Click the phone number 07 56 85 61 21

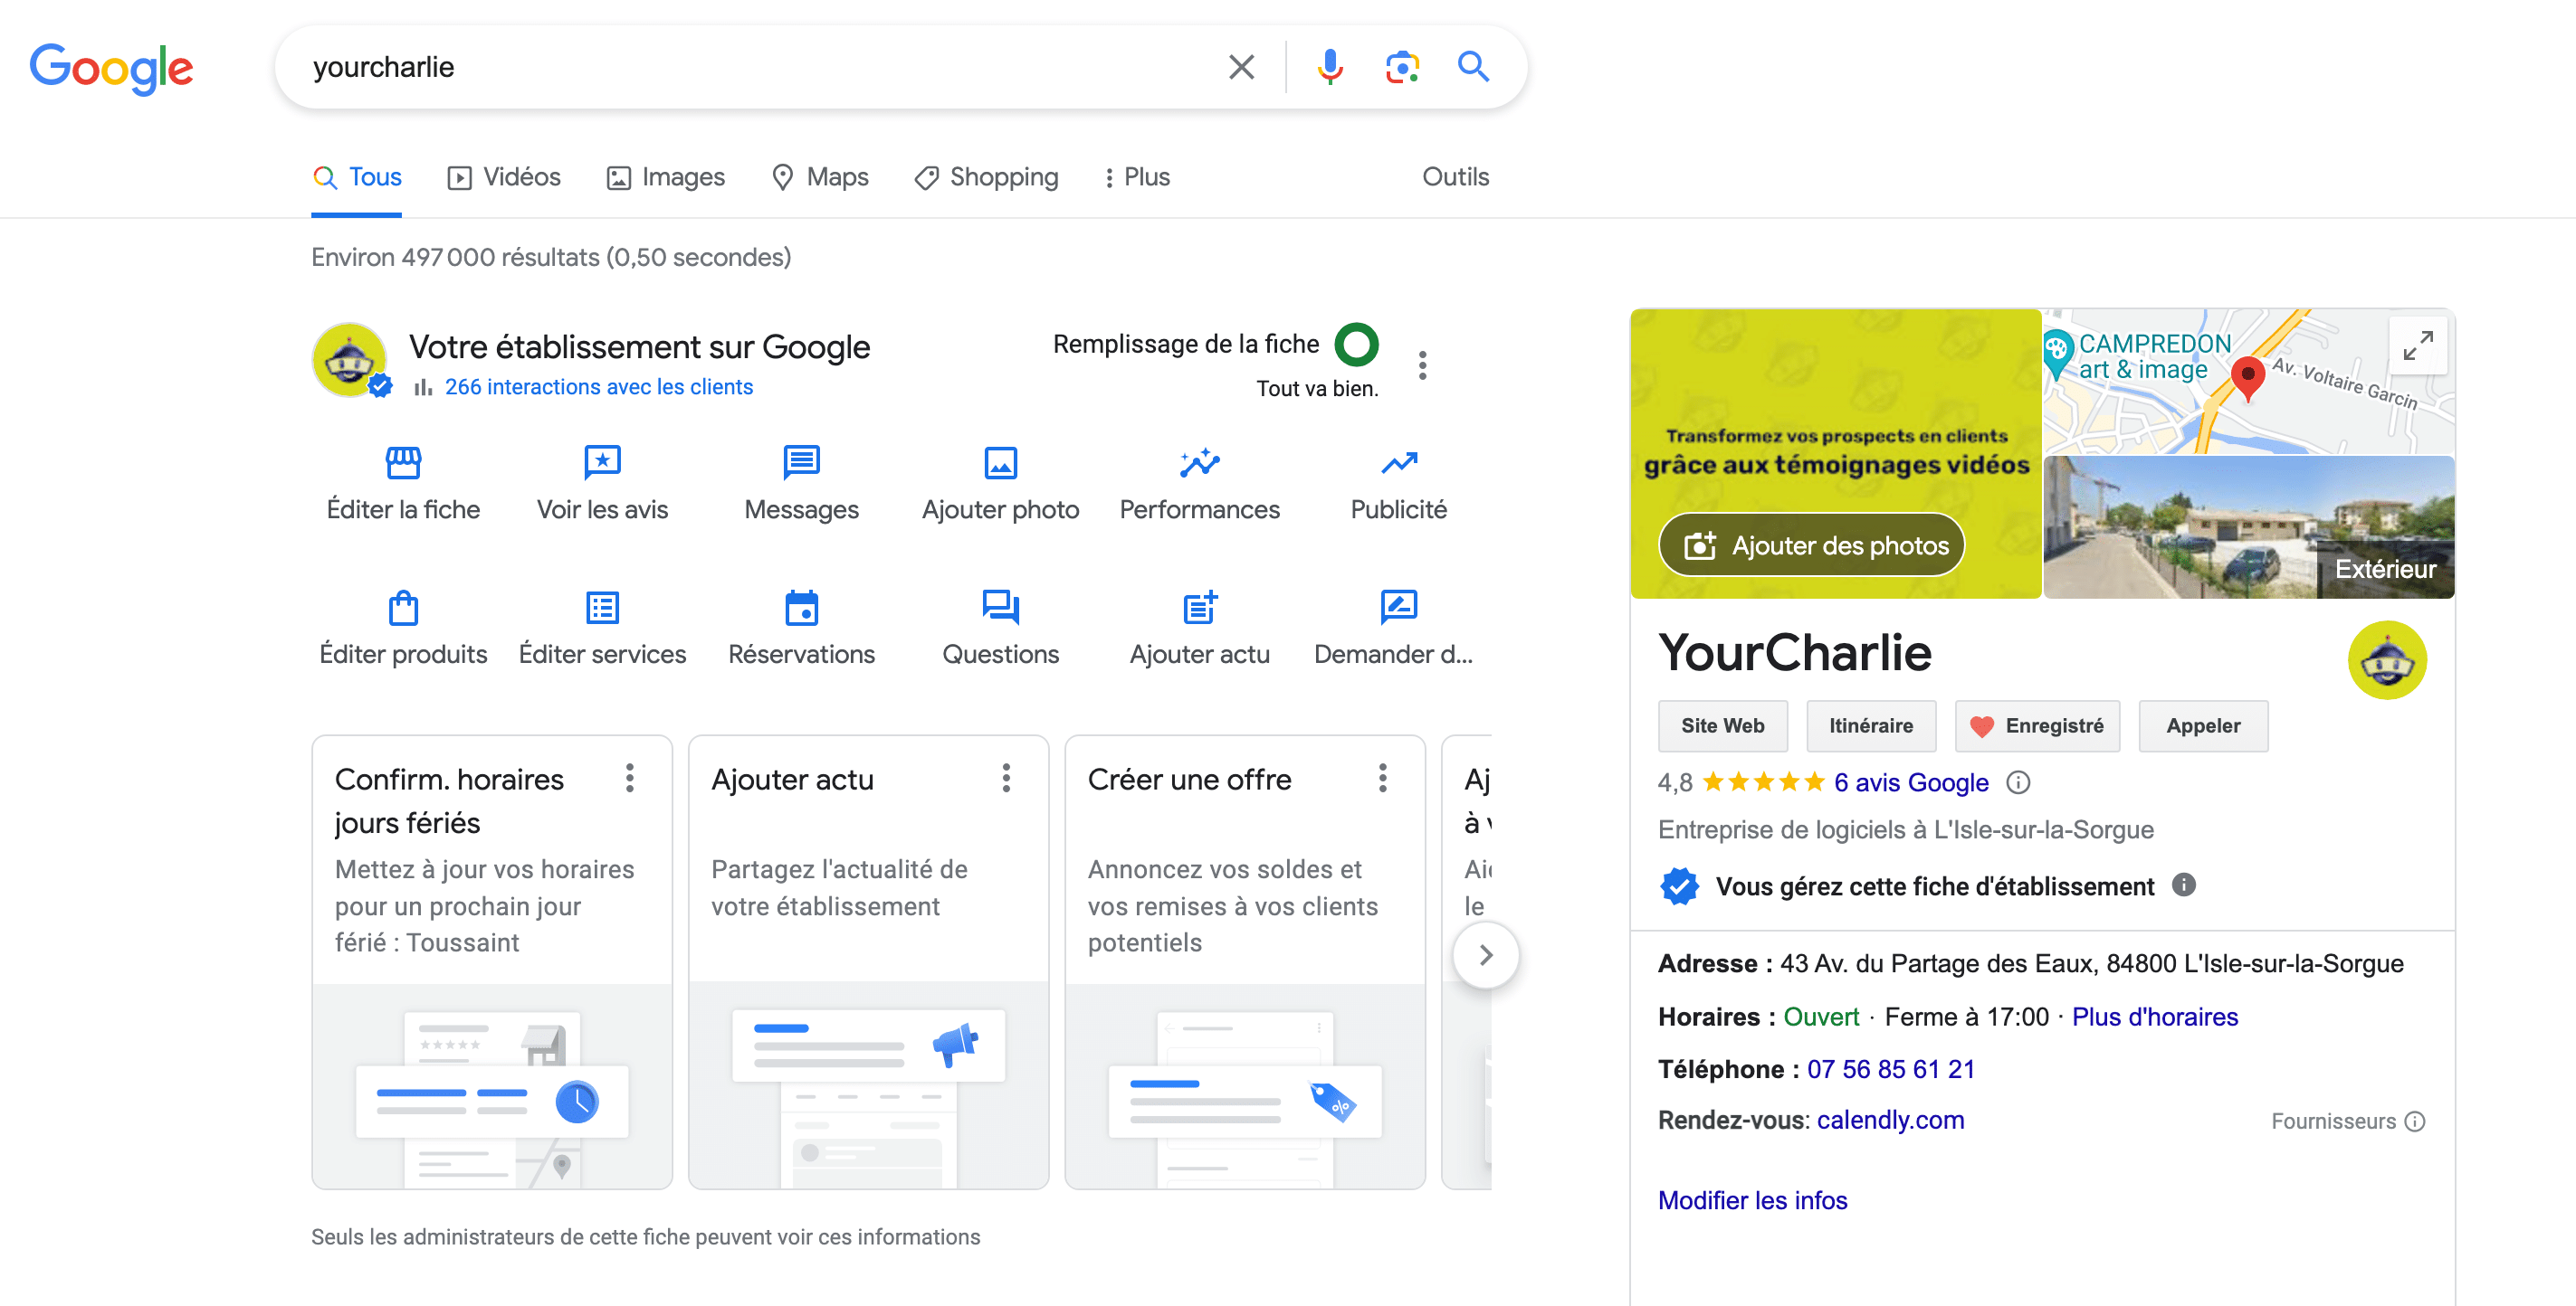1890,1069
